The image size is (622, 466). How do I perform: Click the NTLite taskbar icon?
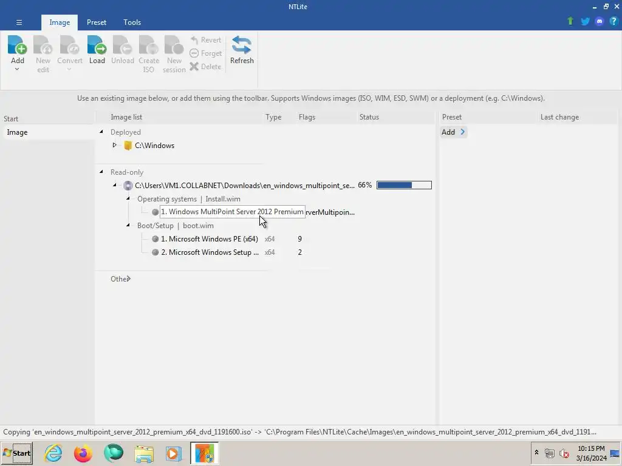[x=204, y=453]
